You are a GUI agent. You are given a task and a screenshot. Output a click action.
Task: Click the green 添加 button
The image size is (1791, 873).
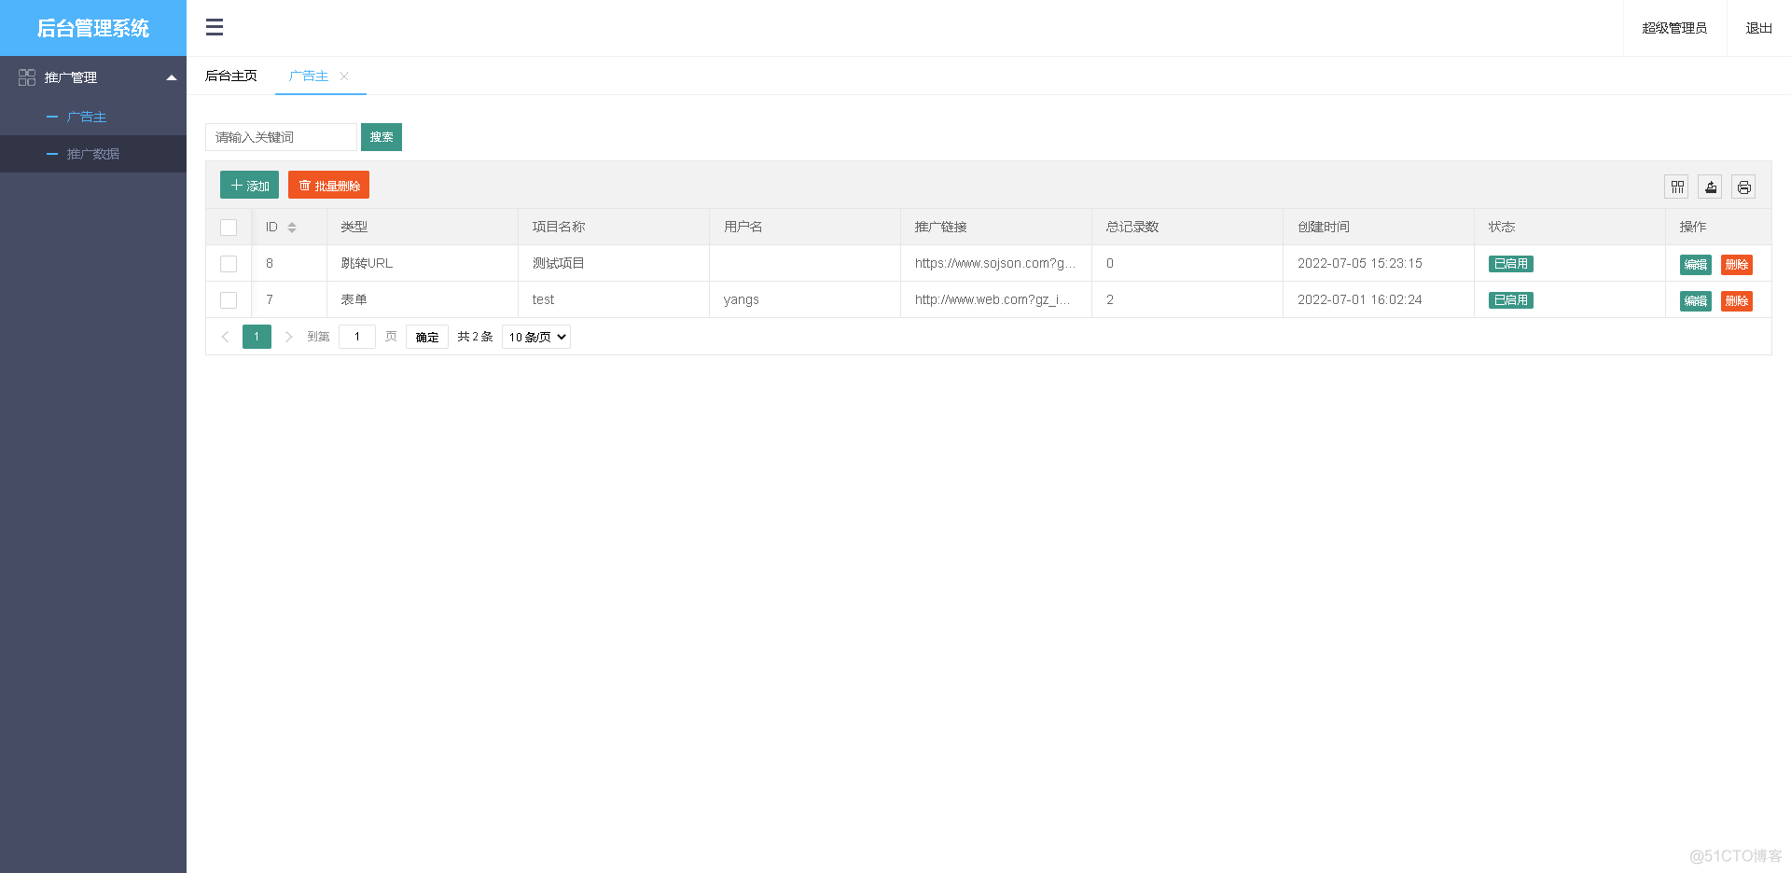tap(249, 186)
